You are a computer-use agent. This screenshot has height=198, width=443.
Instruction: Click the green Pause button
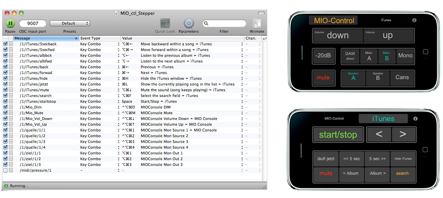10,23
